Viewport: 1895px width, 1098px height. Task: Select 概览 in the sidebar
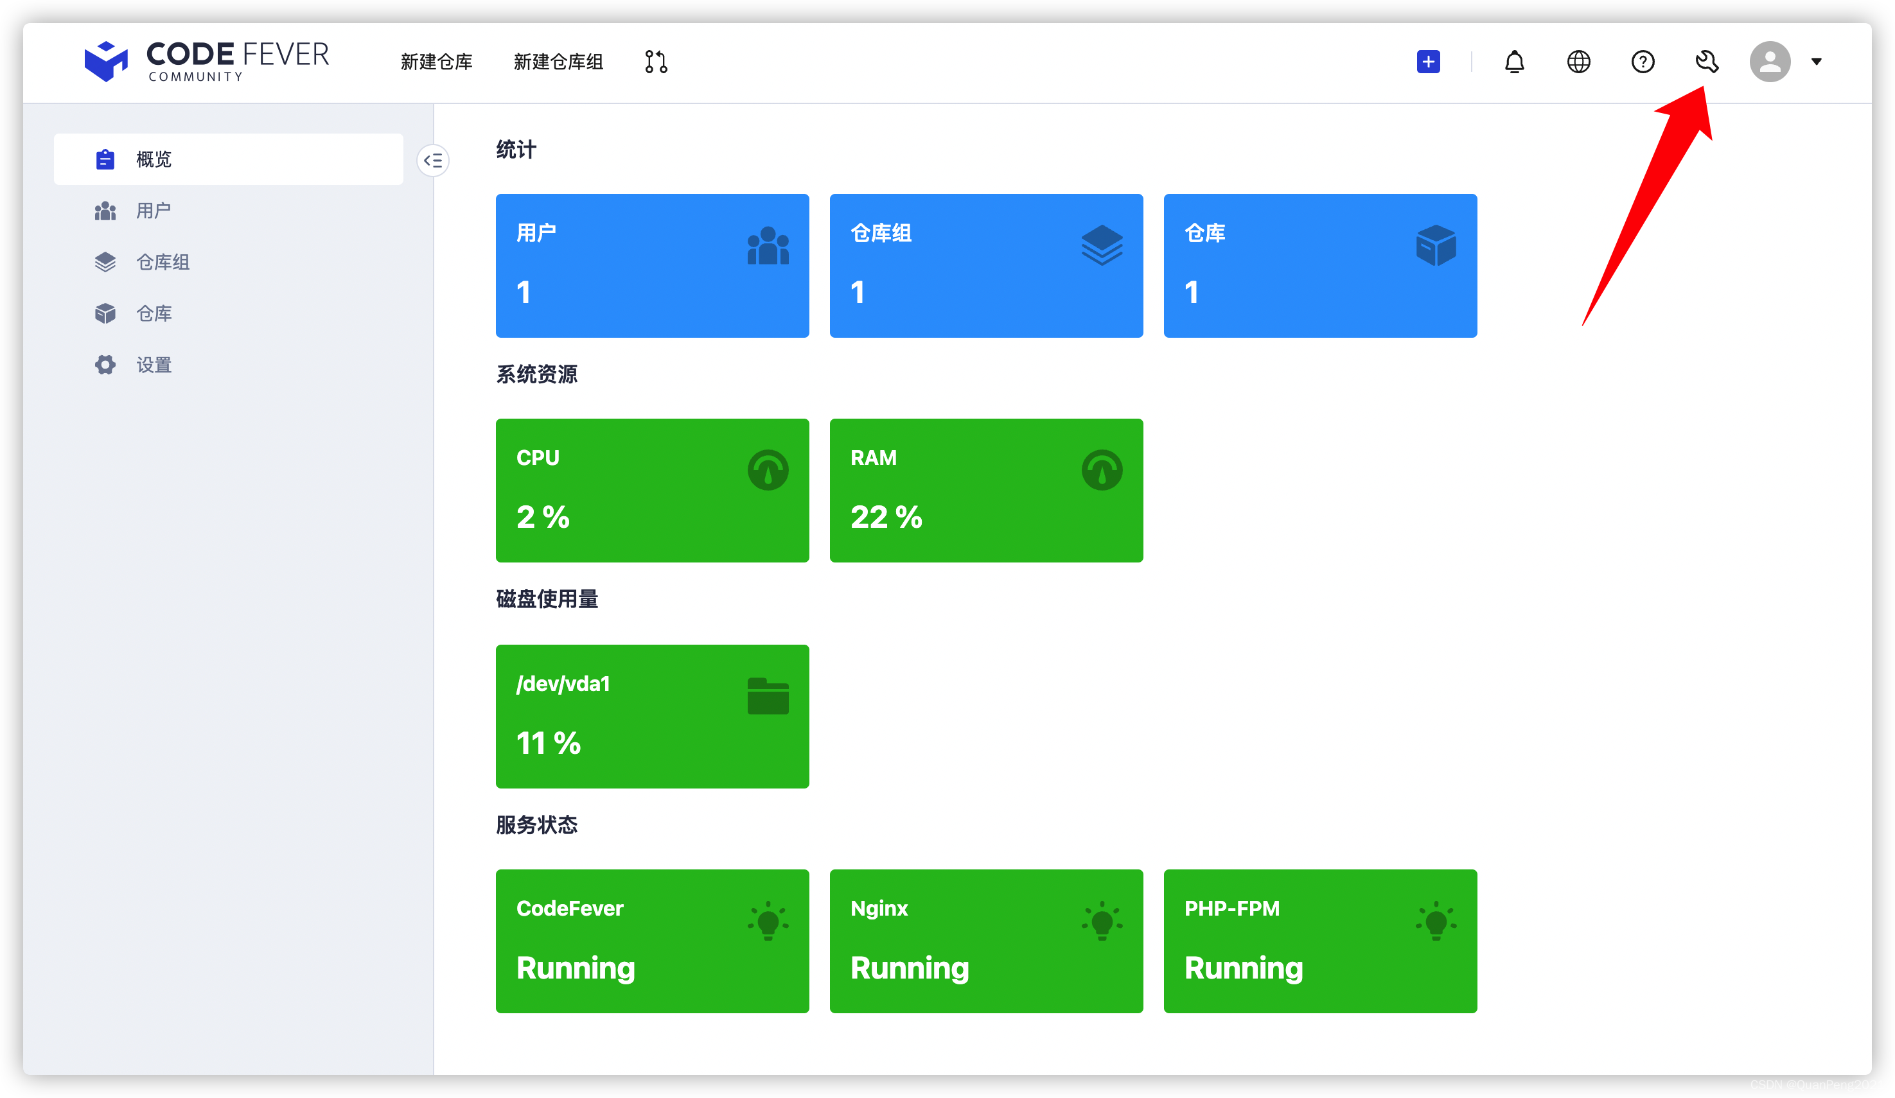click(154, 159)
